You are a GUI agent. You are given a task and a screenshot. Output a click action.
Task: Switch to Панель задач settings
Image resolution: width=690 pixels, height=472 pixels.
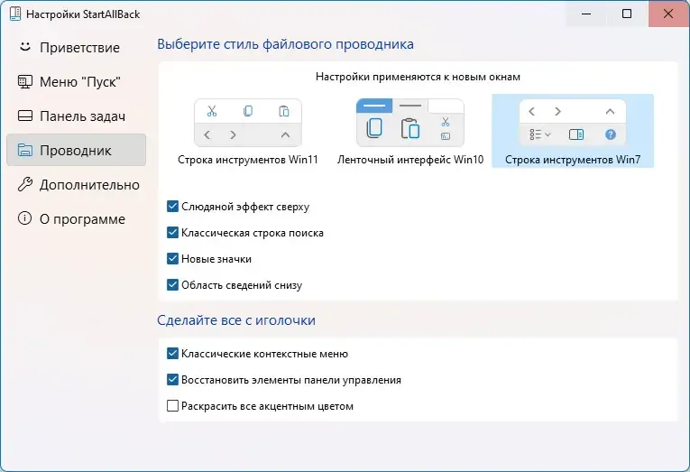[x=76, y=116]
